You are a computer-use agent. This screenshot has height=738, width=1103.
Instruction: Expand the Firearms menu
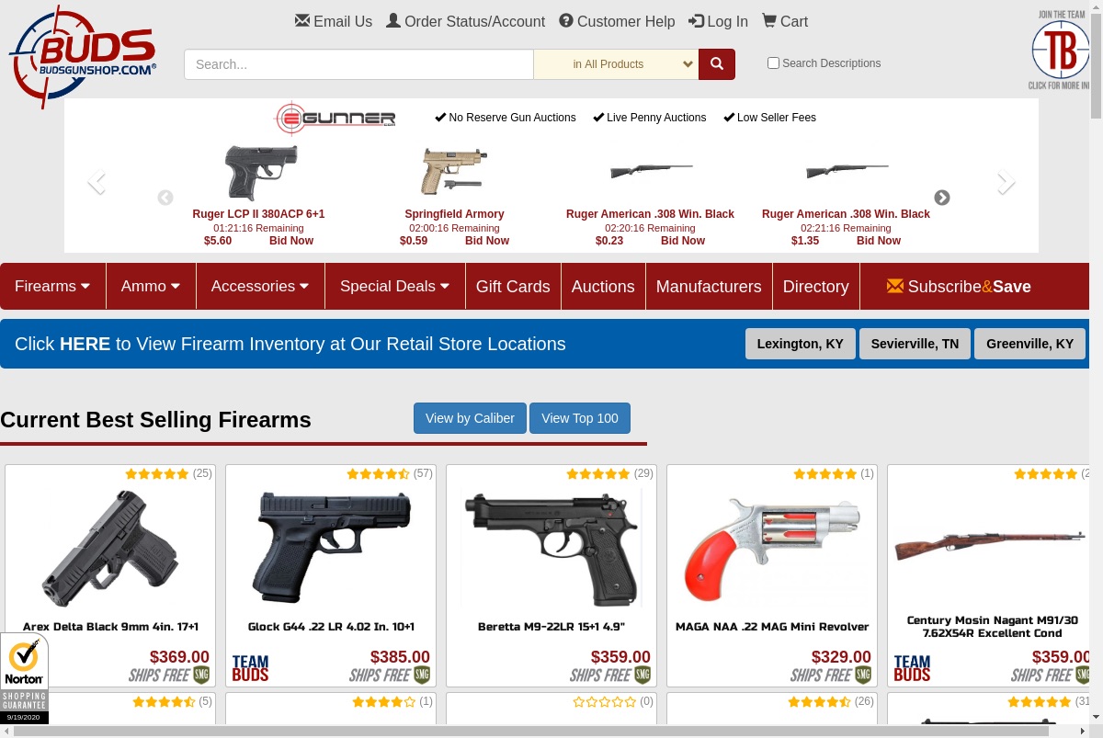click(52, 286)
